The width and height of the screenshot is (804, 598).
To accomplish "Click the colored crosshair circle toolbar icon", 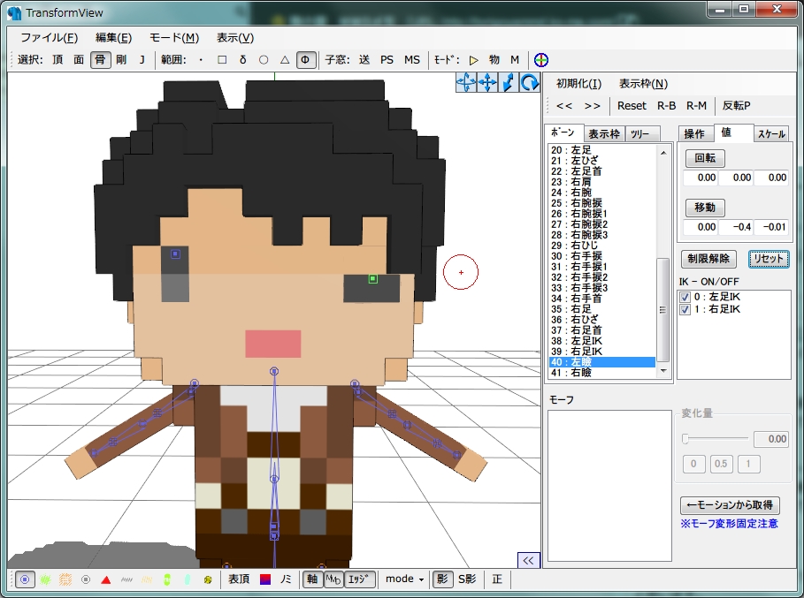I will click(541, 60).
